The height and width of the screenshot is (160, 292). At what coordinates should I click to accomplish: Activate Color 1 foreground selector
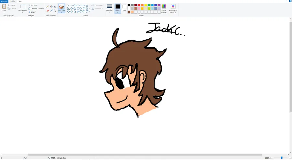pyautogui.click(x=117, y=8)
